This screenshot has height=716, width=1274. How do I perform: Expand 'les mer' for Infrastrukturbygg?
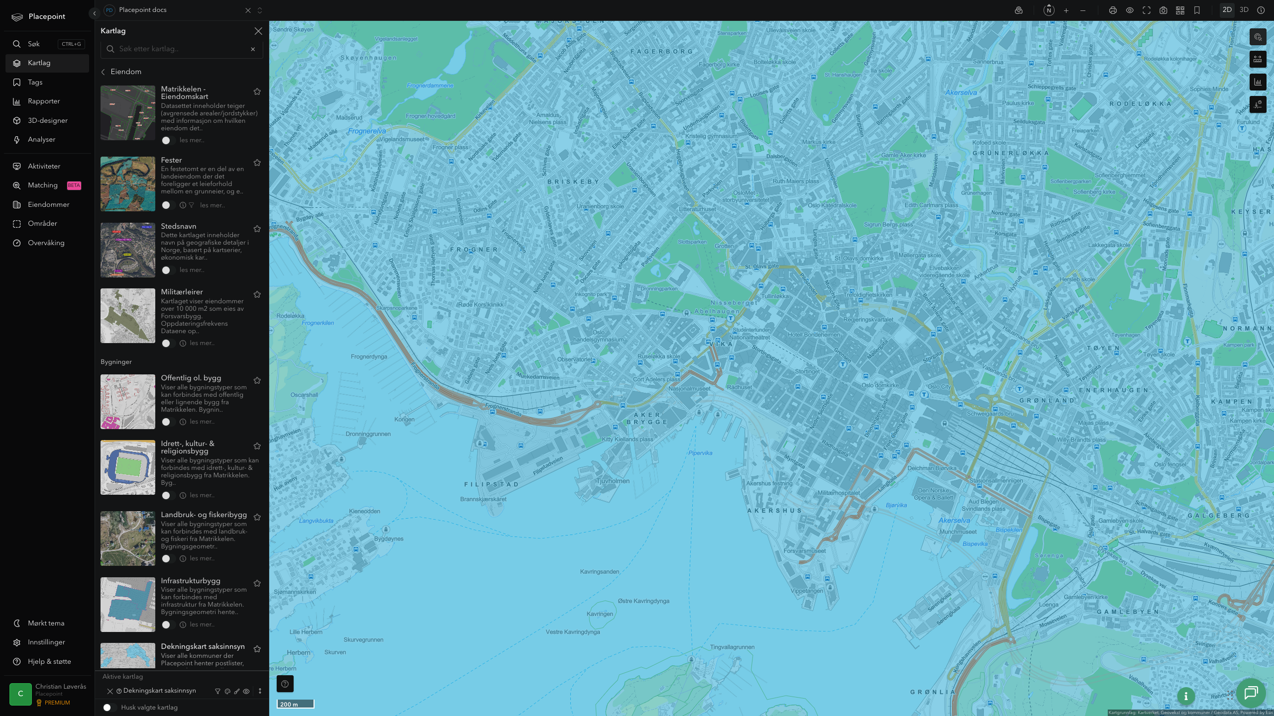(202, 625)
